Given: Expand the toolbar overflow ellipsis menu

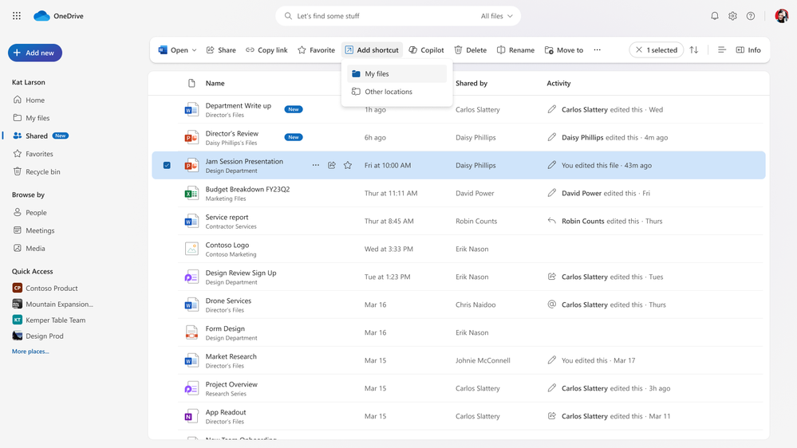Looking at the screenshot, I should pyautogui.click(x=597, y=50).
